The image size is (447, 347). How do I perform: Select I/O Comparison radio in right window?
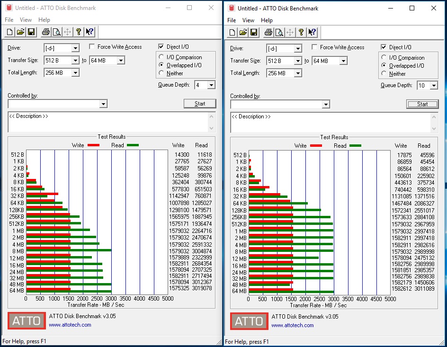384,58
